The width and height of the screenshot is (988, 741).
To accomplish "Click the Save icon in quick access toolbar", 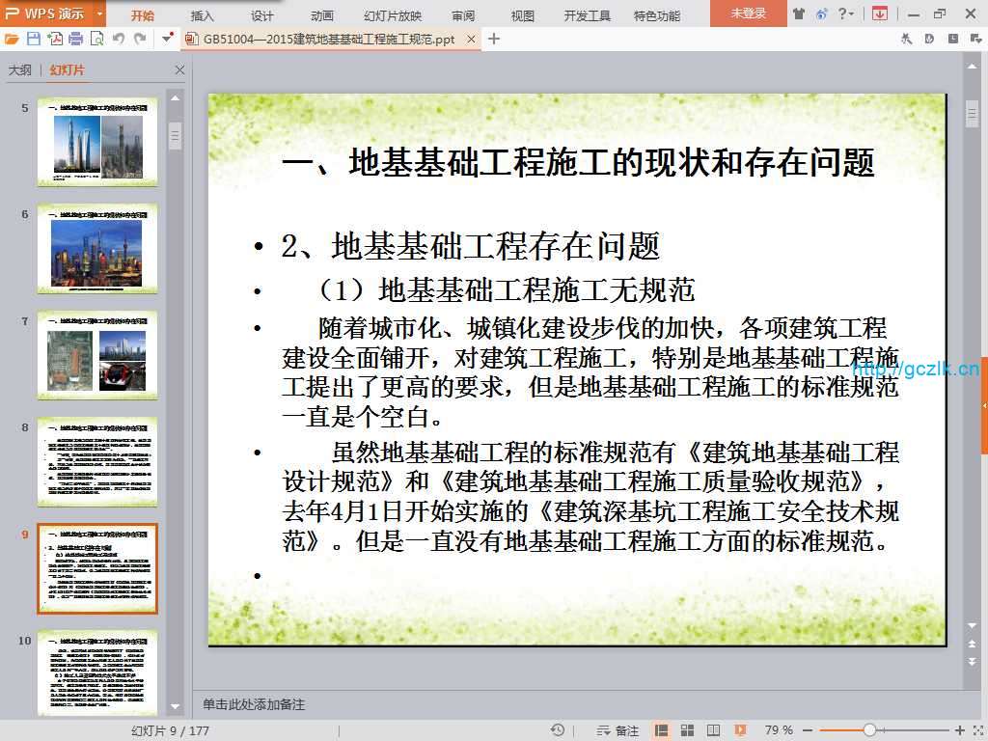I will (x=34, y=39).
